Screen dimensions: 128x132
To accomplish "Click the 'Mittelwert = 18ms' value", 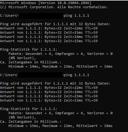I will (x=95, y=126).
